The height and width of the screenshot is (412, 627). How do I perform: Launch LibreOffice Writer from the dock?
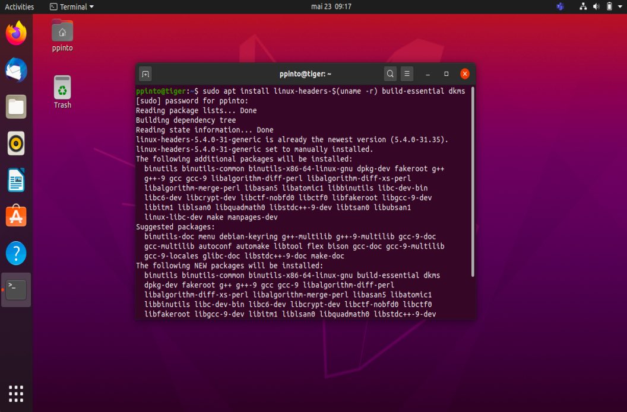pyautogui.click(x=16, y=180)
